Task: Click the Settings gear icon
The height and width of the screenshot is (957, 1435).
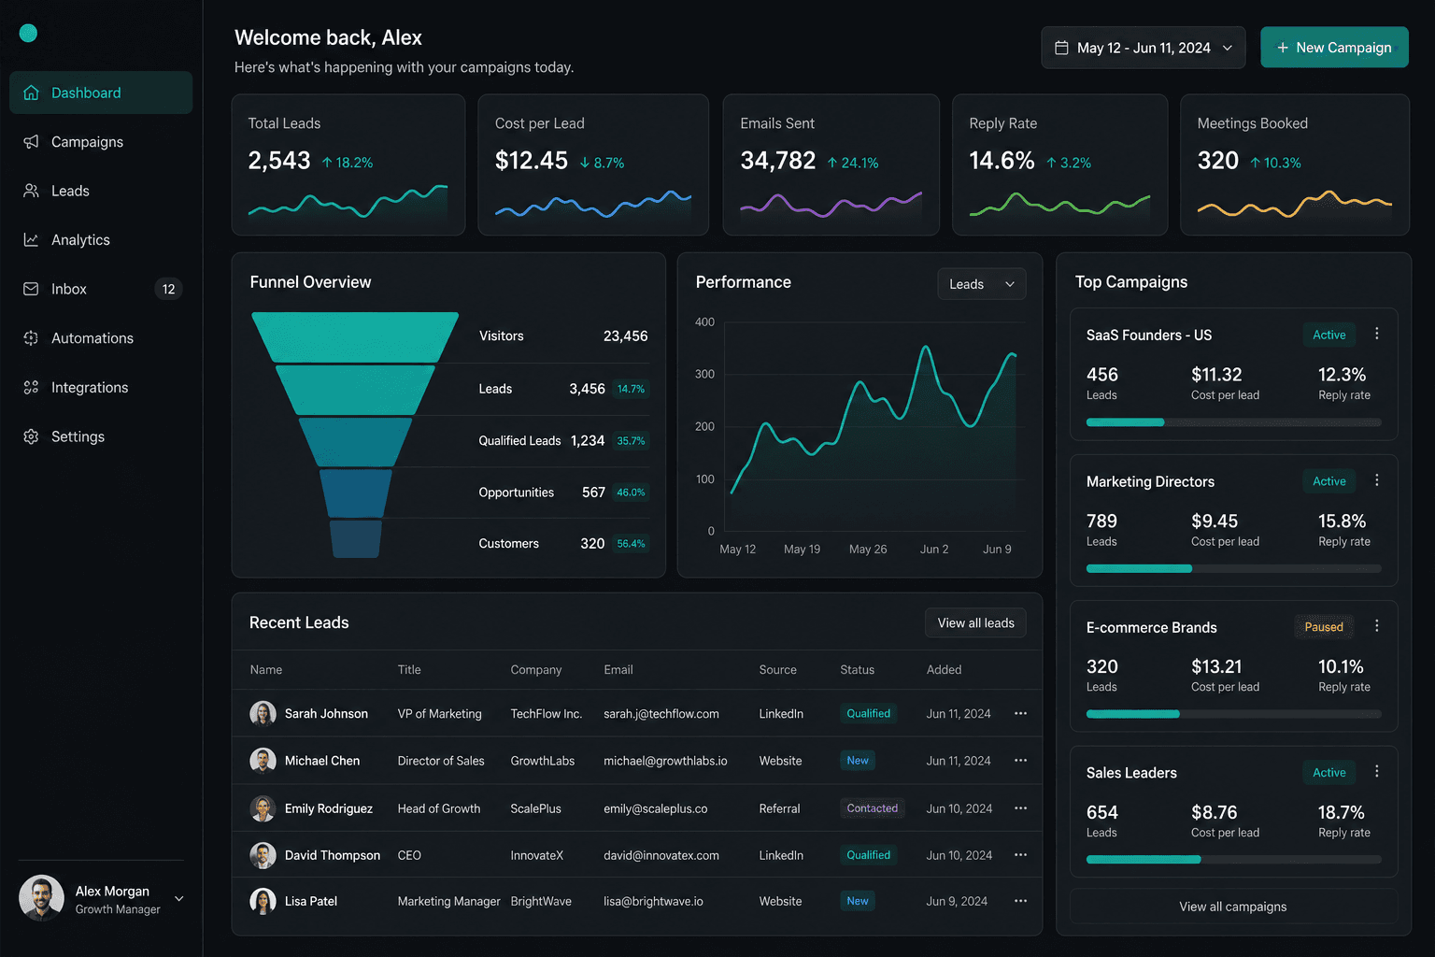Action: point(31,436)
